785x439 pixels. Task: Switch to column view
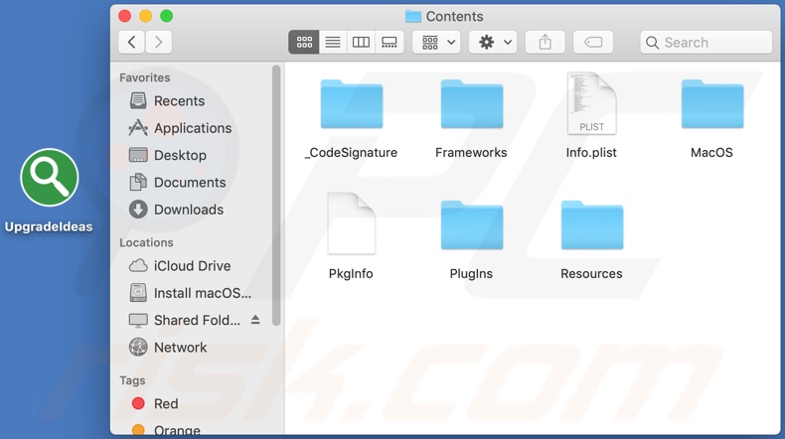coord(361,43)
